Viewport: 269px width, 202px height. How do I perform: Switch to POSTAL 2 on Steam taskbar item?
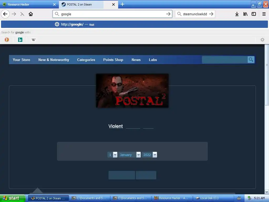click(48, 198)
